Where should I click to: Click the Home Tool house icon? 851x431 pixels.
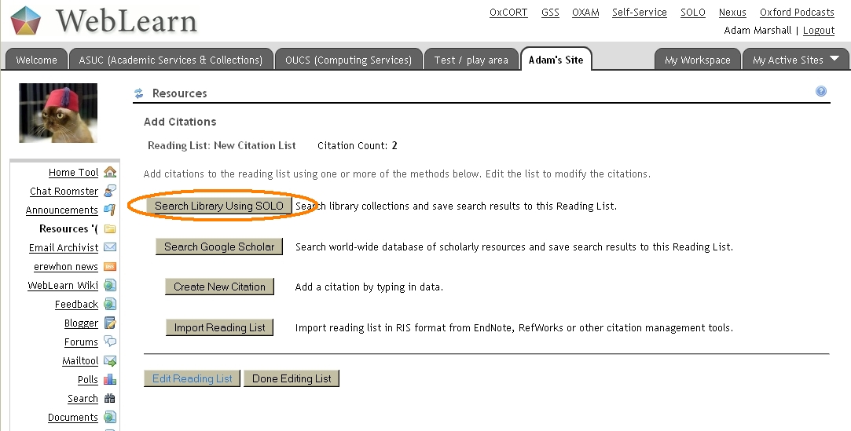pyautogui.click(x=110, y=172)
